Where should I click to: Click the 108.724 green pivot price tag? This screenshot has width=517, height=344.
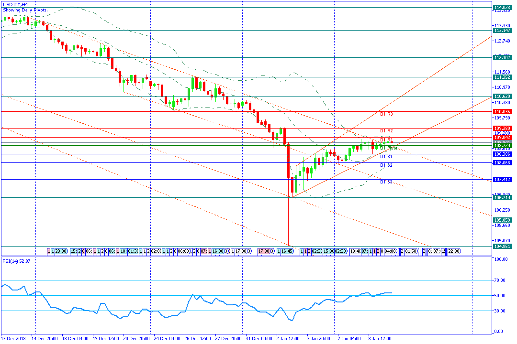(502, 146)
